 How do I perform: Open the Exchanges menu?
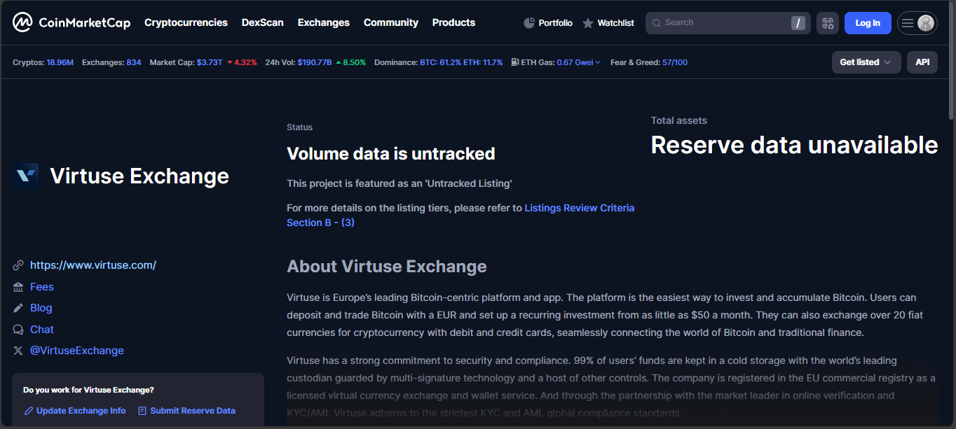[x=324, y=22]
